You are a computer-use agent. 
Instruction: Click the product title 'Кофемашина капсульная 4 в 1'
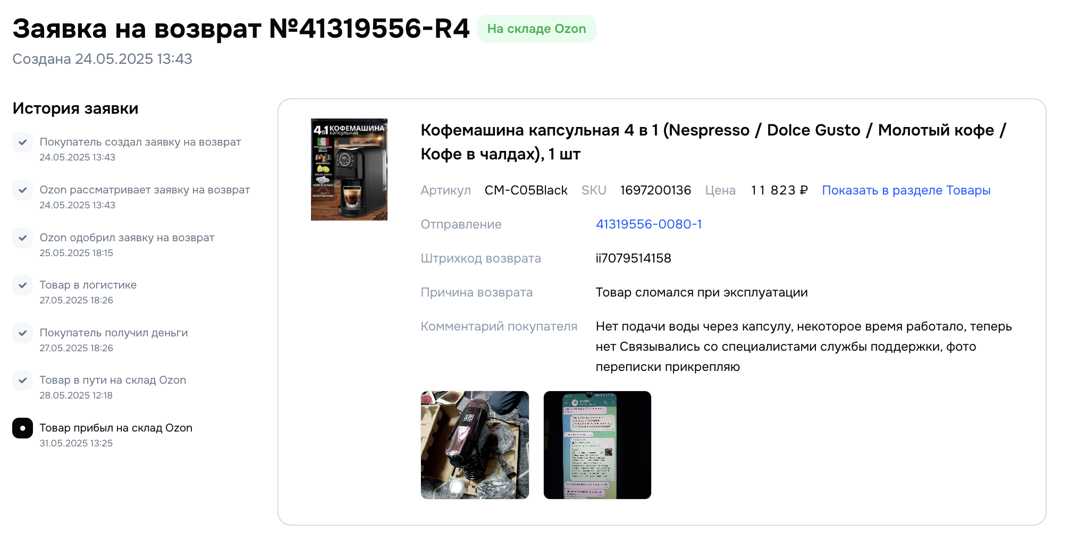click(x=713, y=142)
